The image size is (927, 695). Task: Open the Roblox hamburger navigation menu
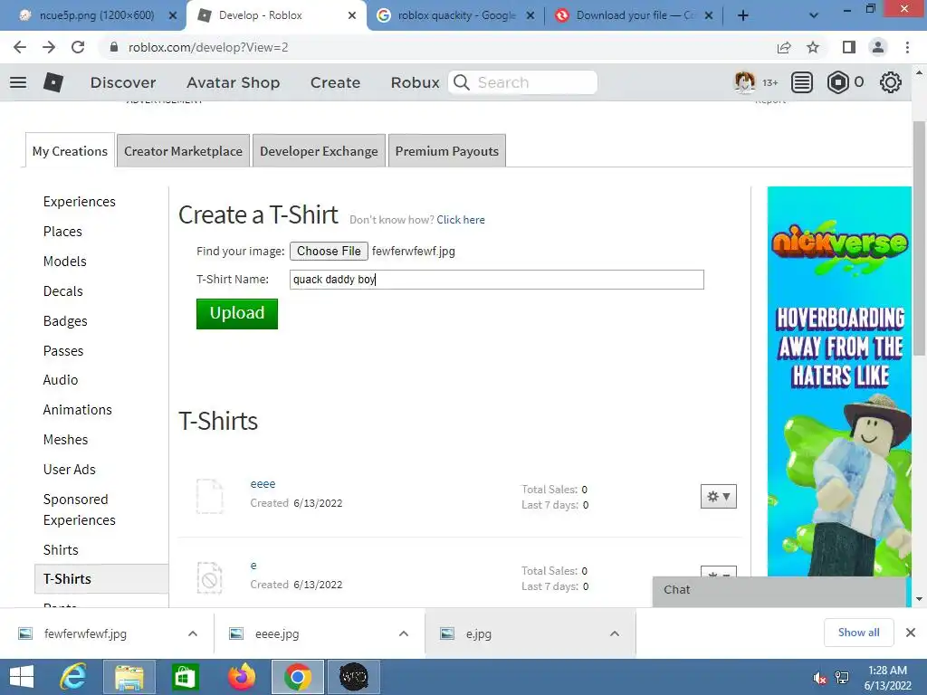pos(18,82)
